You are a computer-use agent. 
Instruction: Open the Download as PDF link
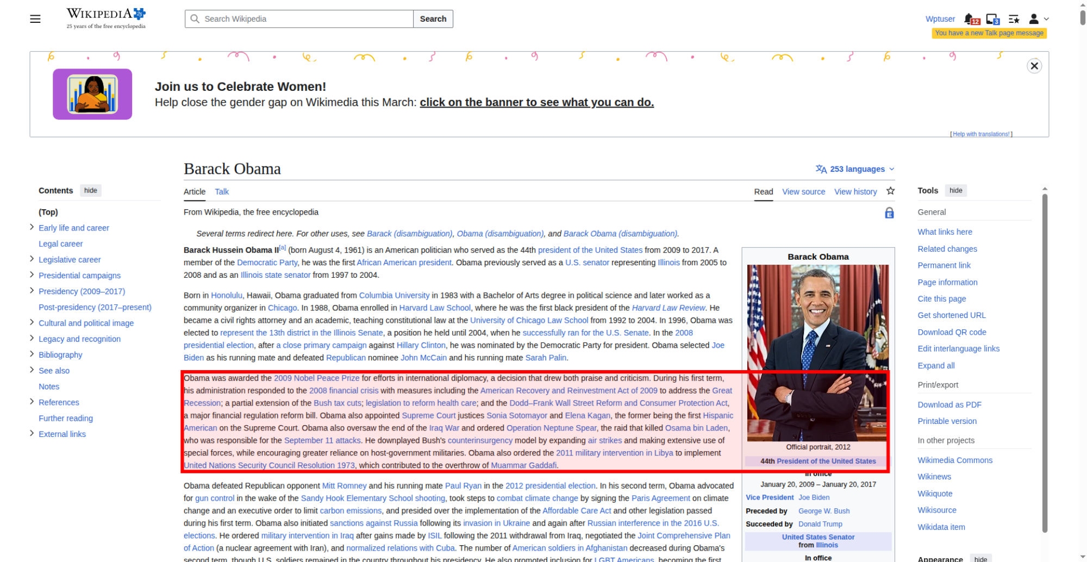pyautogui.click(x=949, y=404)
